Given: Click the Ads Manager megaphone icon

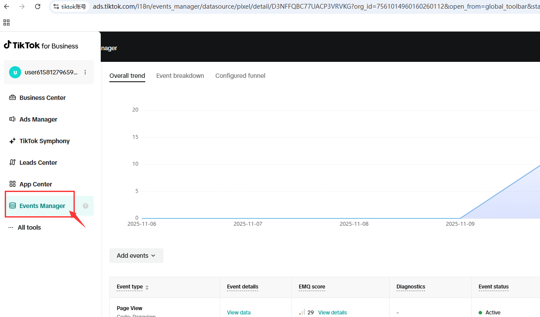Looking at the screenshot, I should (x=13, y=119).
